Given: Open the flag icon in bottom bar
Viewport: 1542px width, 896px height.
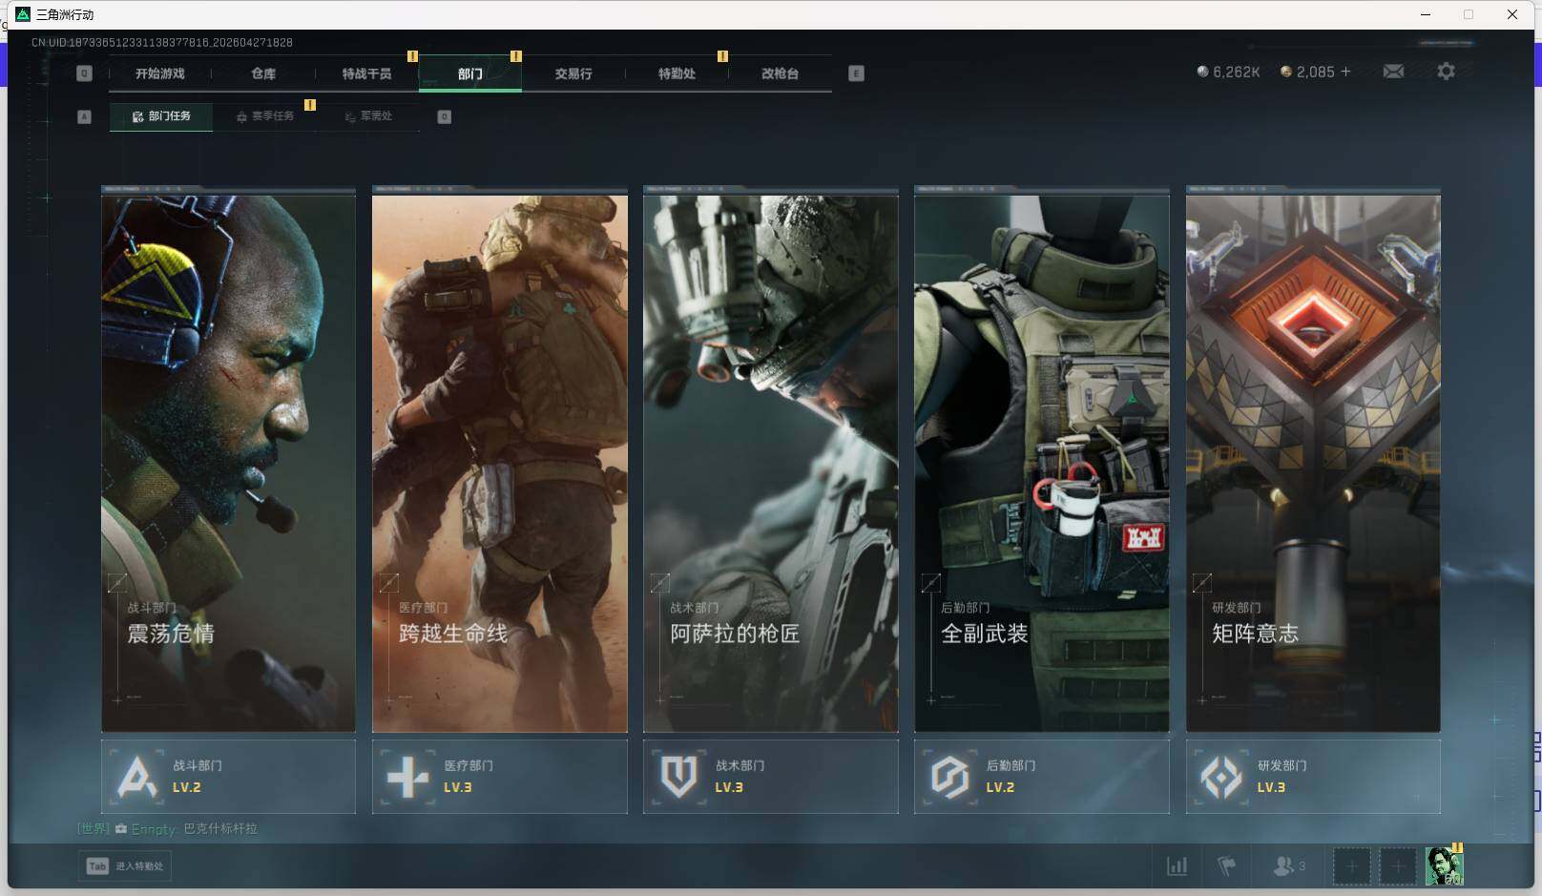Looking at the screenshot, I should pyautogui.click(x=1227, y=866).
